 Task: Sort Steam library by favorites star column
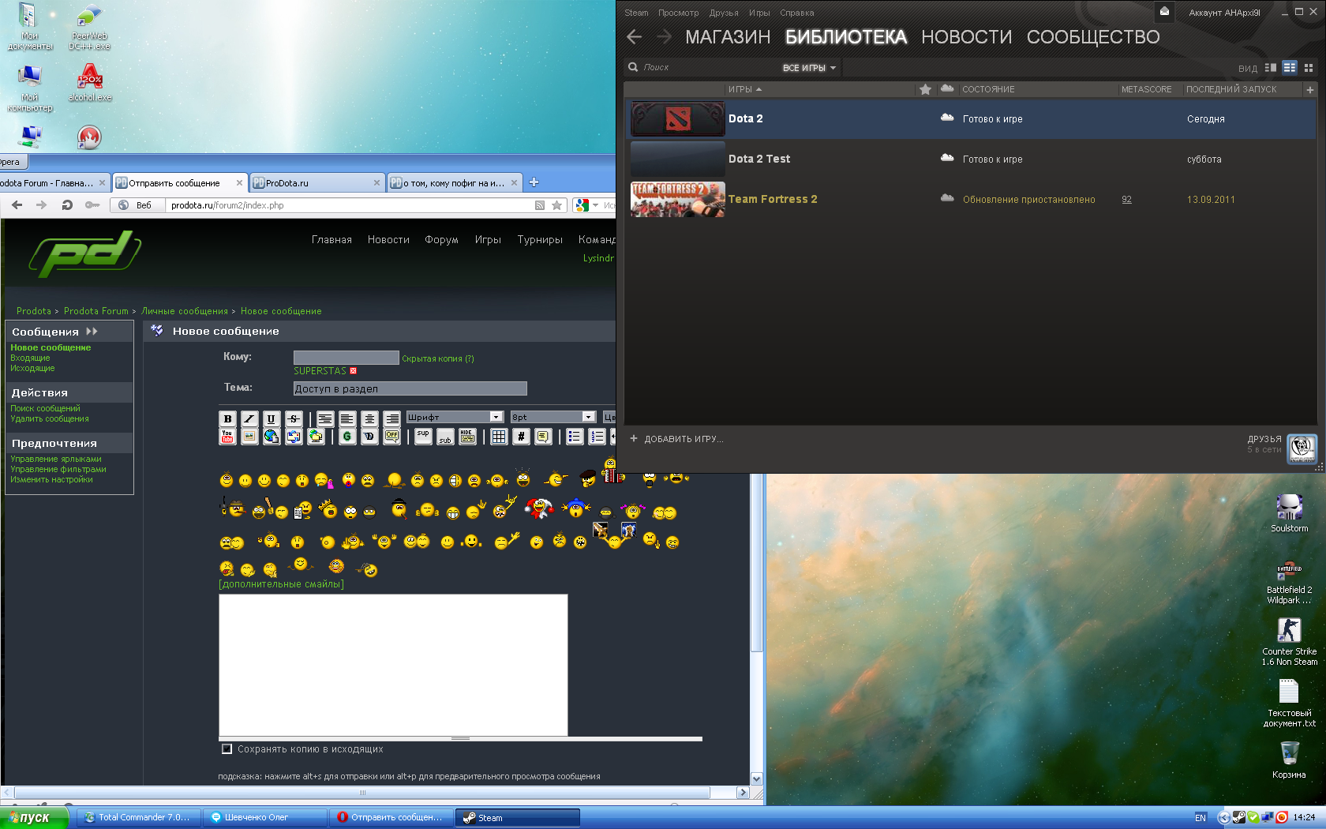pos(926,89)
